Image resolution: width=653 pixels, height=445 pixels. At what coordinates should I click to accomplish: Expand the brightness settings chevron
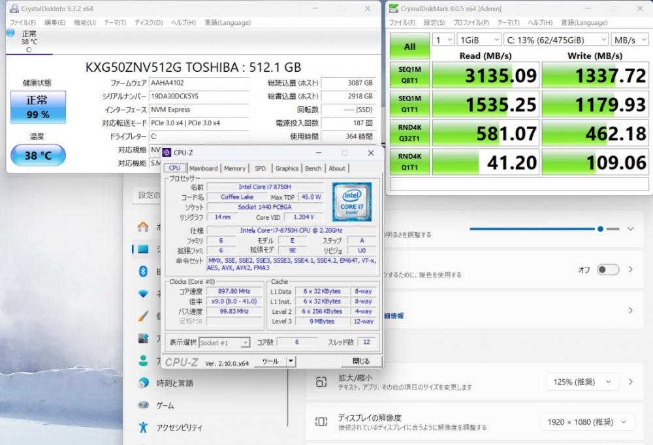click(x=631, y=229)
